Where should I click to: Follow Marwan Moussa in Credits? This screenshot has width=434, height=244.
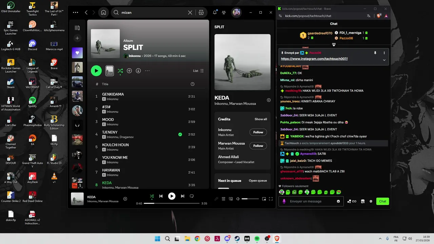pos(258,146)
